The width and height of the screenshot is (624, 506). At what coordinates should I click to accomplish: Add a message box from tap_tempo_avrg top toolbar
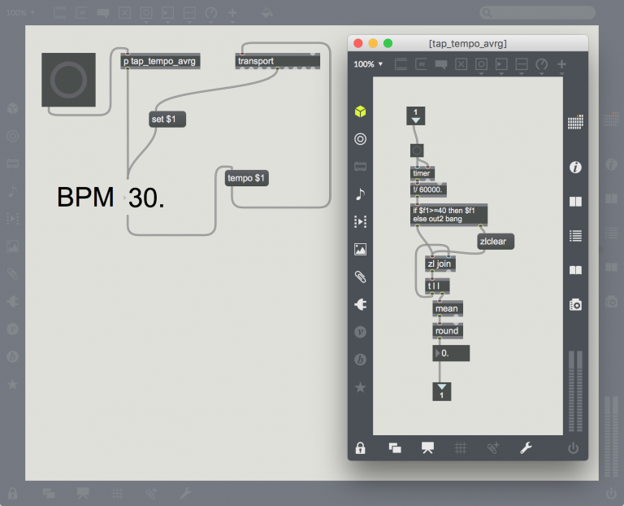(x=421, y=63)
